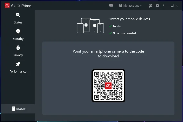Open the feedback chat icon
The image size is (183, 122).
click(x=151, y=6)
